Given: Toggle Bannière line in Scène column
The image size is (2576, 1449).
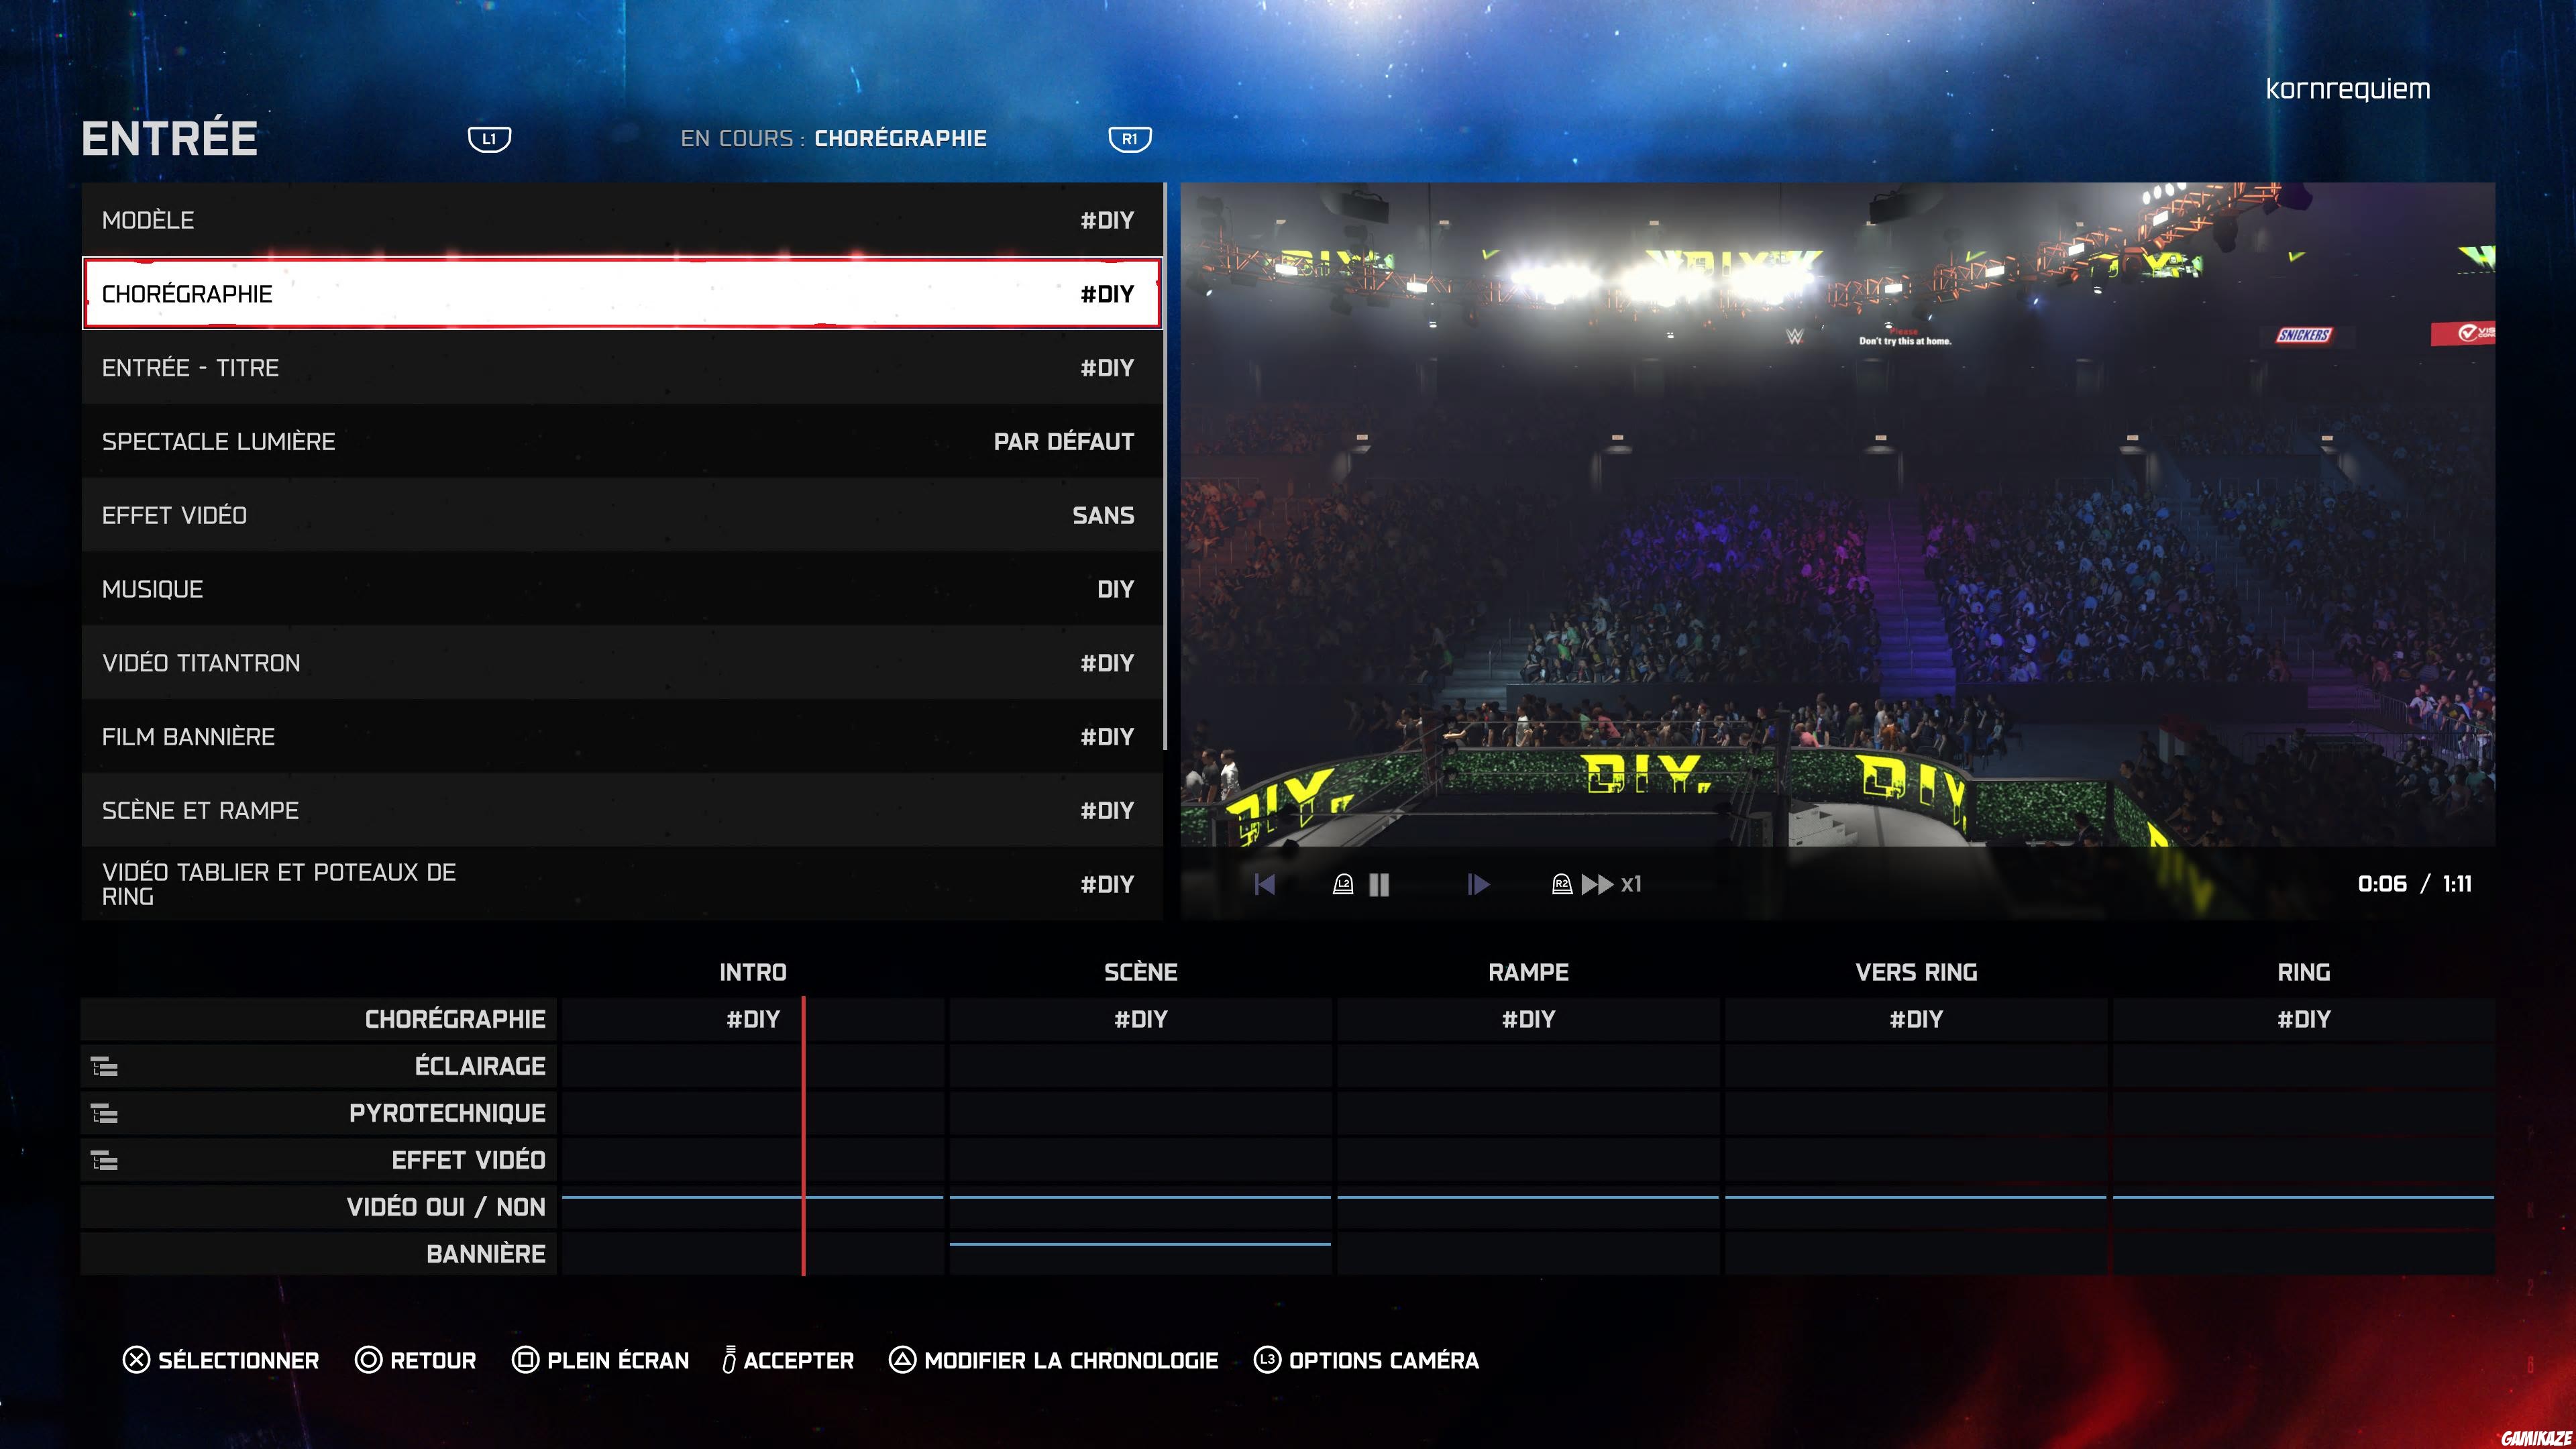Looking at the screenshot, I should pos(1140,1244).
